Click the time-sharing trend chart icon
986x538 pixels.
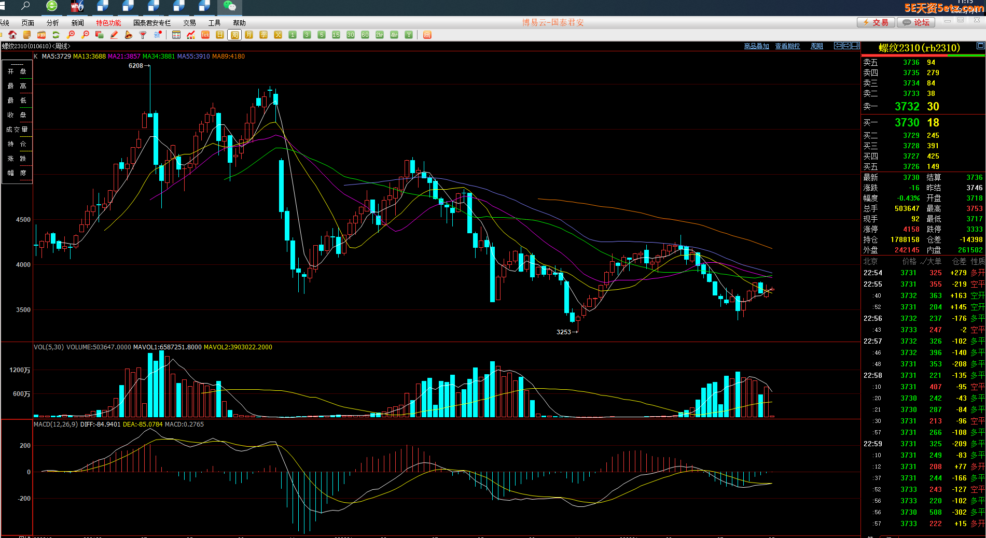click(191, 35)
